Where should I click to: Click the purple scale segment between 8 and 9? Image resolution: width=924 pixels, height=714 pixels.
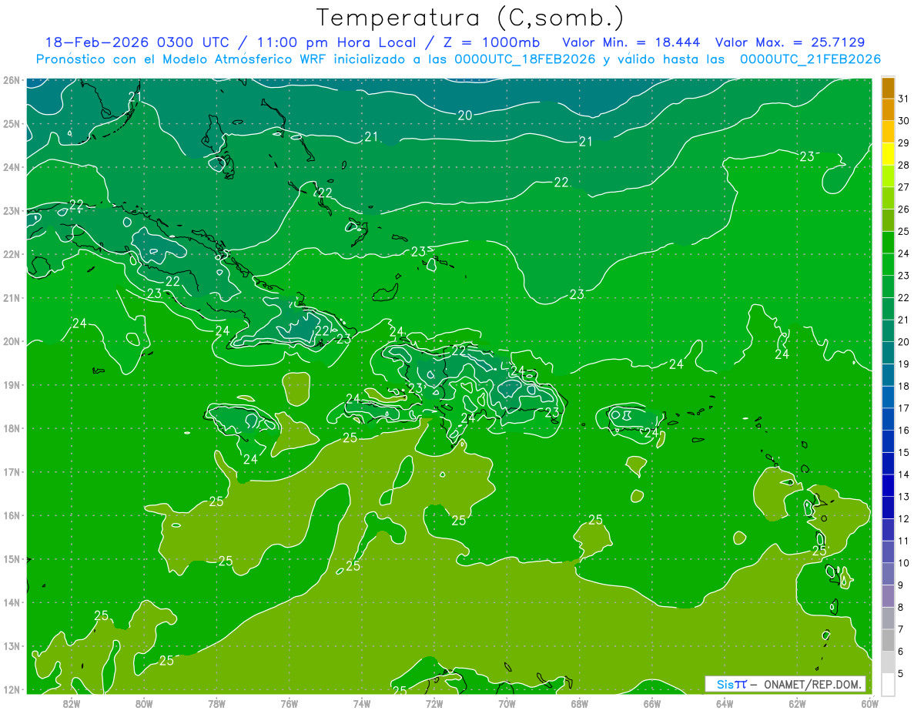pos(888,595)
